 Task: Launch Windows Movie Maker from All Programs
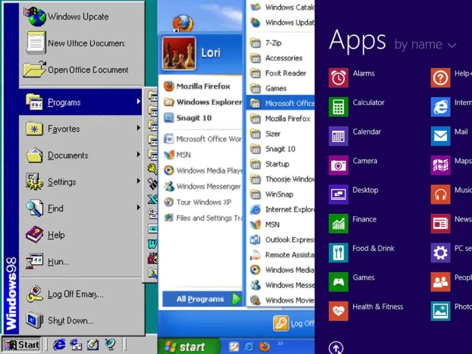281,300
